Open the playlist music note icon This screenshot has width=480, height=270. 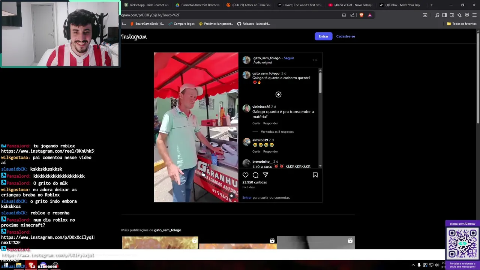click(x=437, y=15)
